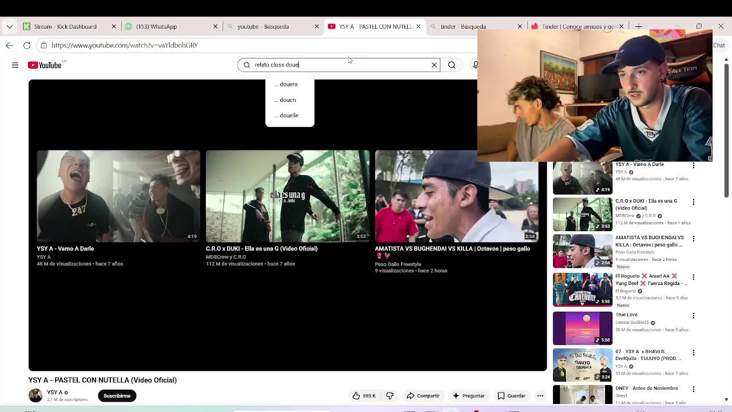Close the Stream - Kick Dashboard tab
The image size is (732, 412).
[114, 26]
